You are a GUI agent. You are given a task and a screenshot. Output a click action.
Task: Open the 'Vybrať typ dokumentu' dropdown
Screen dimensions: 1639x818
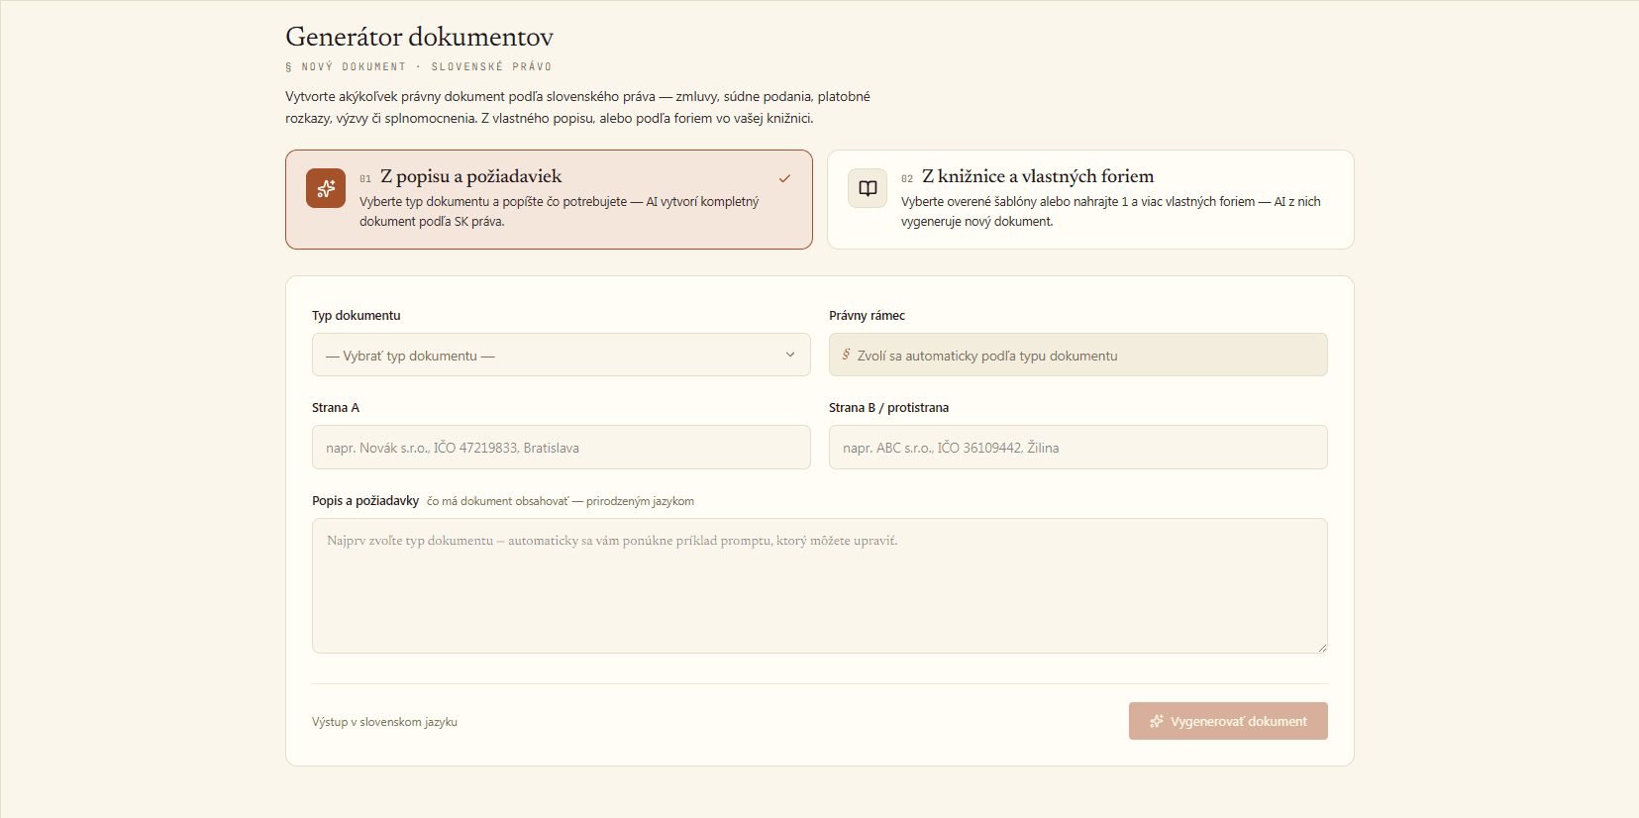pos(562,355)
